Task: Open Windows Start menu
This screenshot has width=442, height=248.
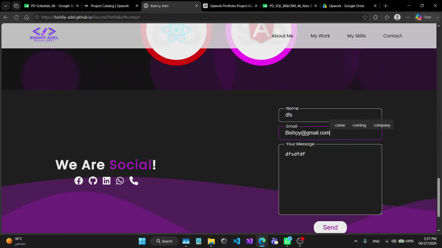Action: click(142, 241)
